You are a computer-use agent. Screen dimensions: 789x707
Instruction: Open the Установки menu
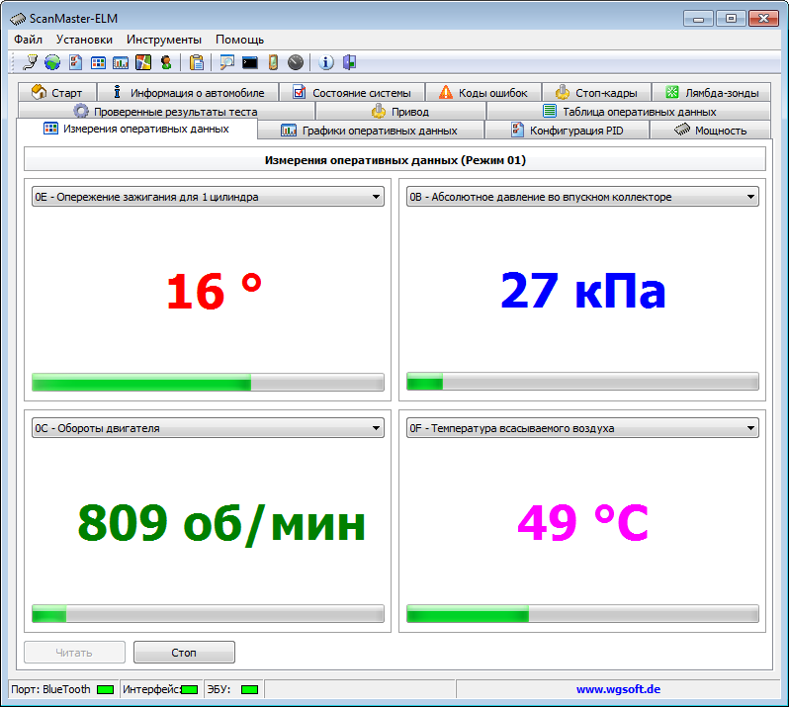(84, 40)
